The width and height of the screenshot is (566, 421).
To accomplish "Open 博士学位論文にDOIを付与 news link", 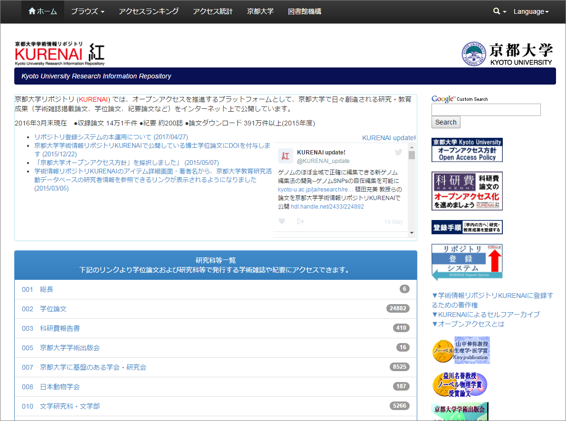I will [x=153, y=150].
